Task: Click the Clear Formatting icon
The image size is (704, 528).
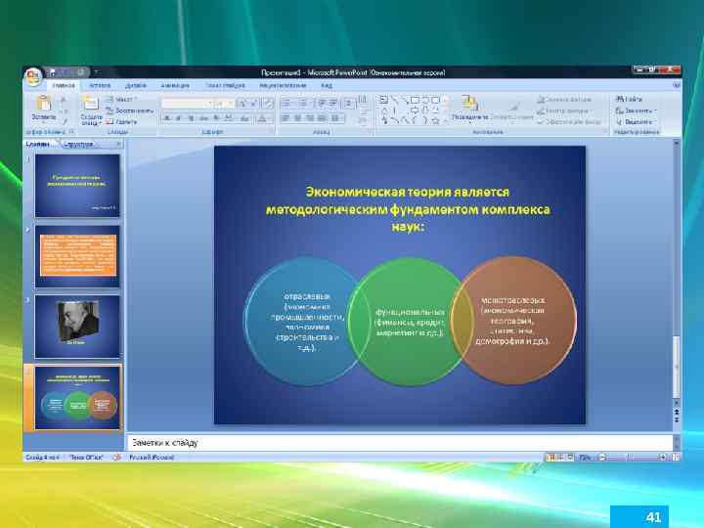Action: [x=267, y=104]
